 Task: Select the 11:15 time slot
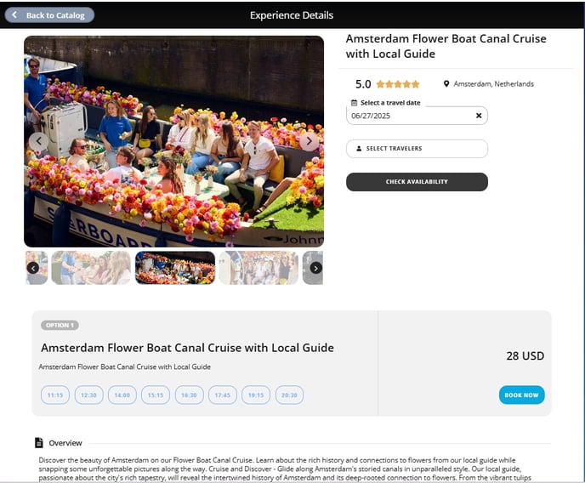click(55, 395)
